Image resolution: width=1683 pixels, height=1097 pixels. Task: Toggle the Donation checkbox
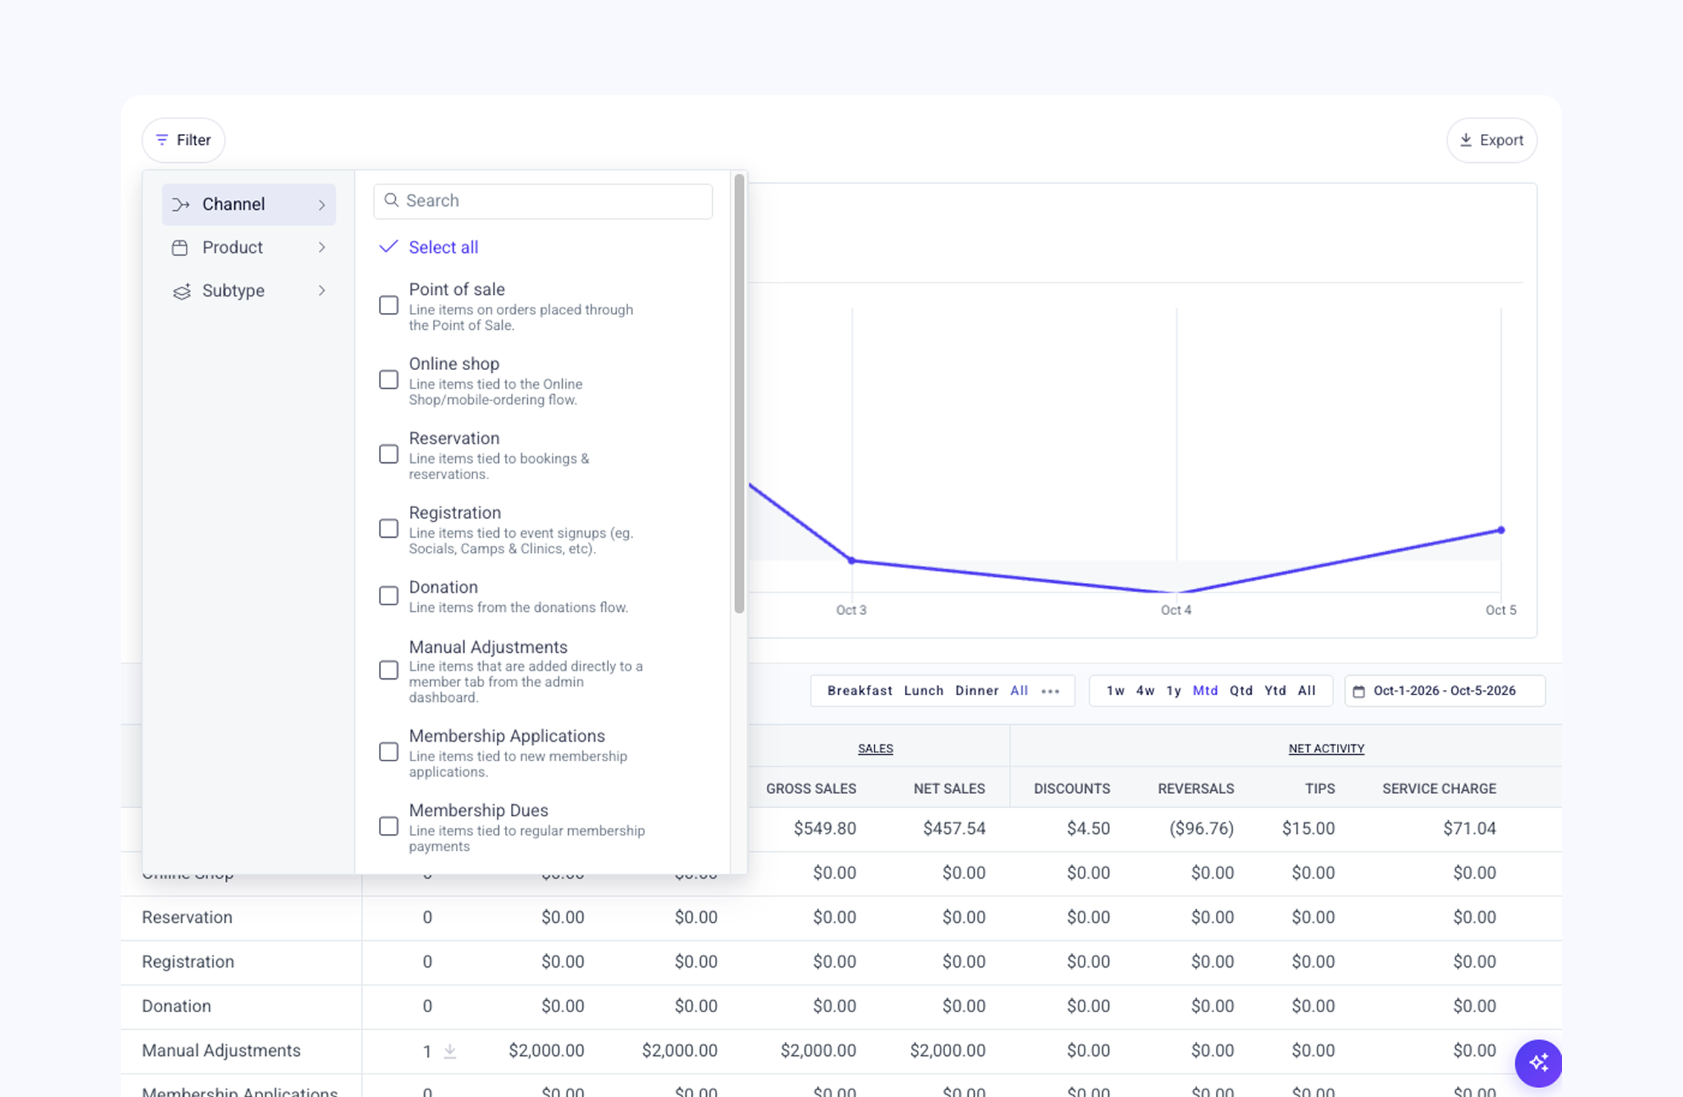tap(388, 596)
